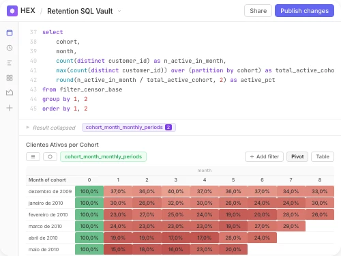Click the janeiro de 2010 row label
The image size is (341, 256).
click(46, 203)
